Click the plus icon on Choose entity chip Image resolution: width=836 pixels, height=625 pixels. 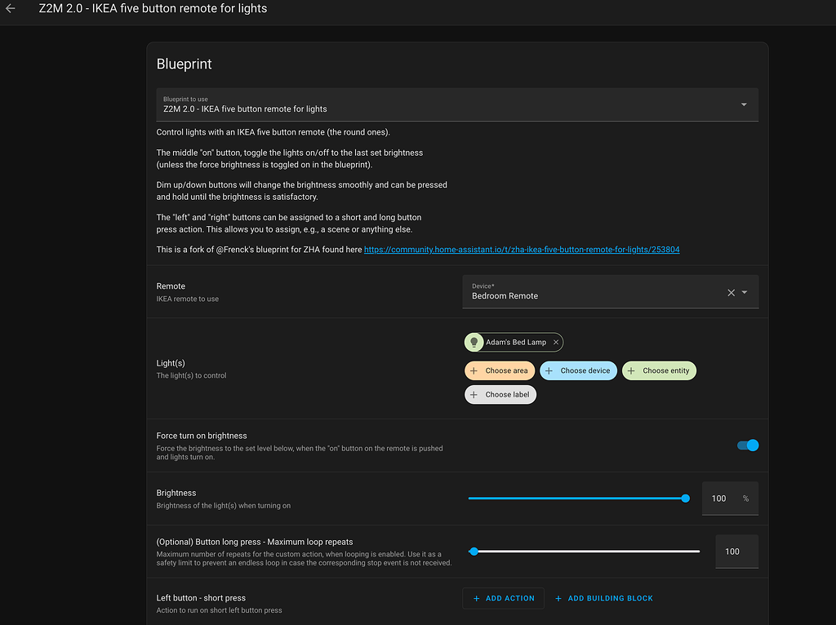[x=633, y=370]
